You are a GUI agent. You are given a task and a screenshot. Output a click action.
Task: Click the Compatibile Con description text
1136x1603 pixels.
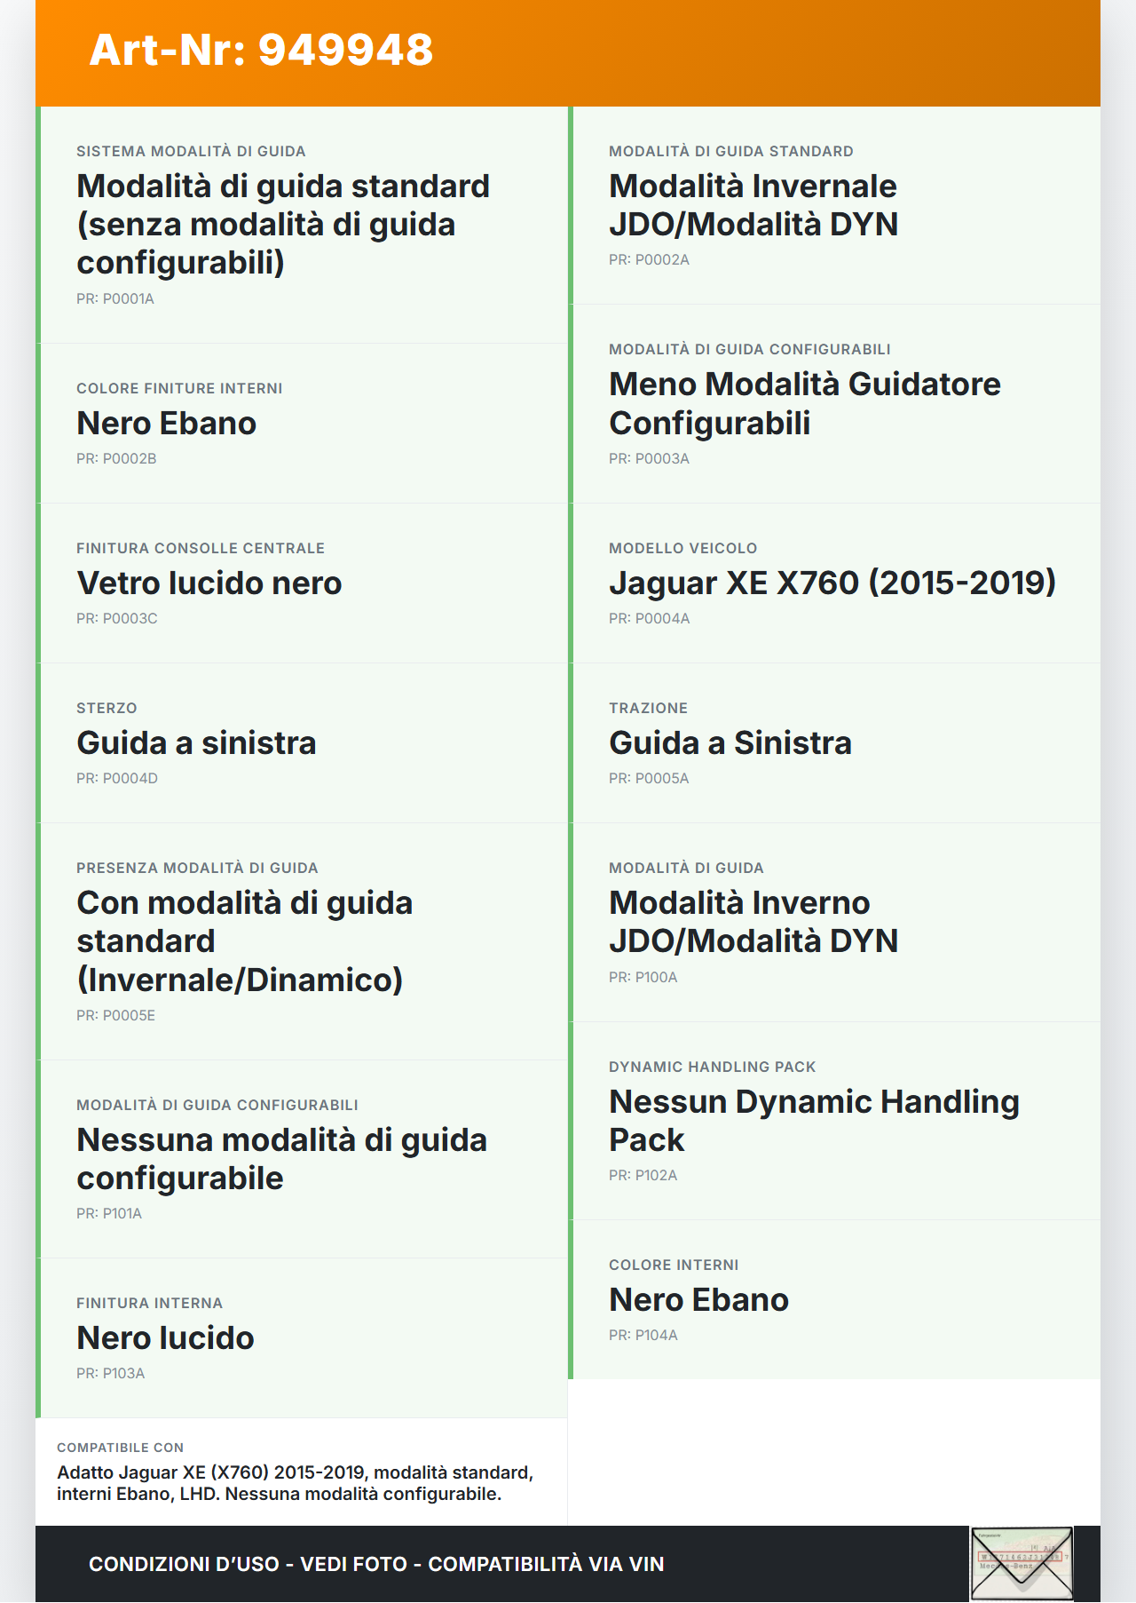pos(295,1483)
